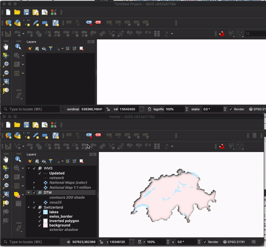Click Filter Legend funnel in howfar Layers panel
Image resolution: width=266 pixels, height=247 pixels.
[51, 161]
